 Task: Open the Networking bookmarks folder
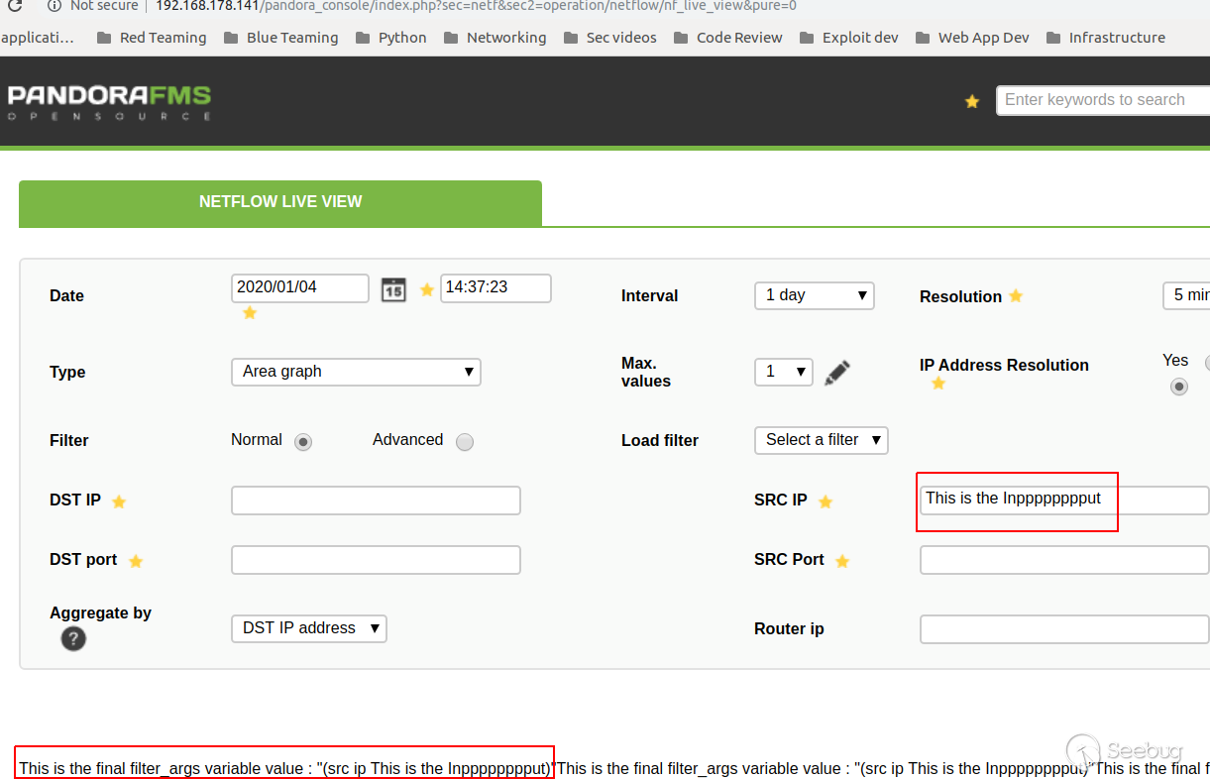pos(495,38)
